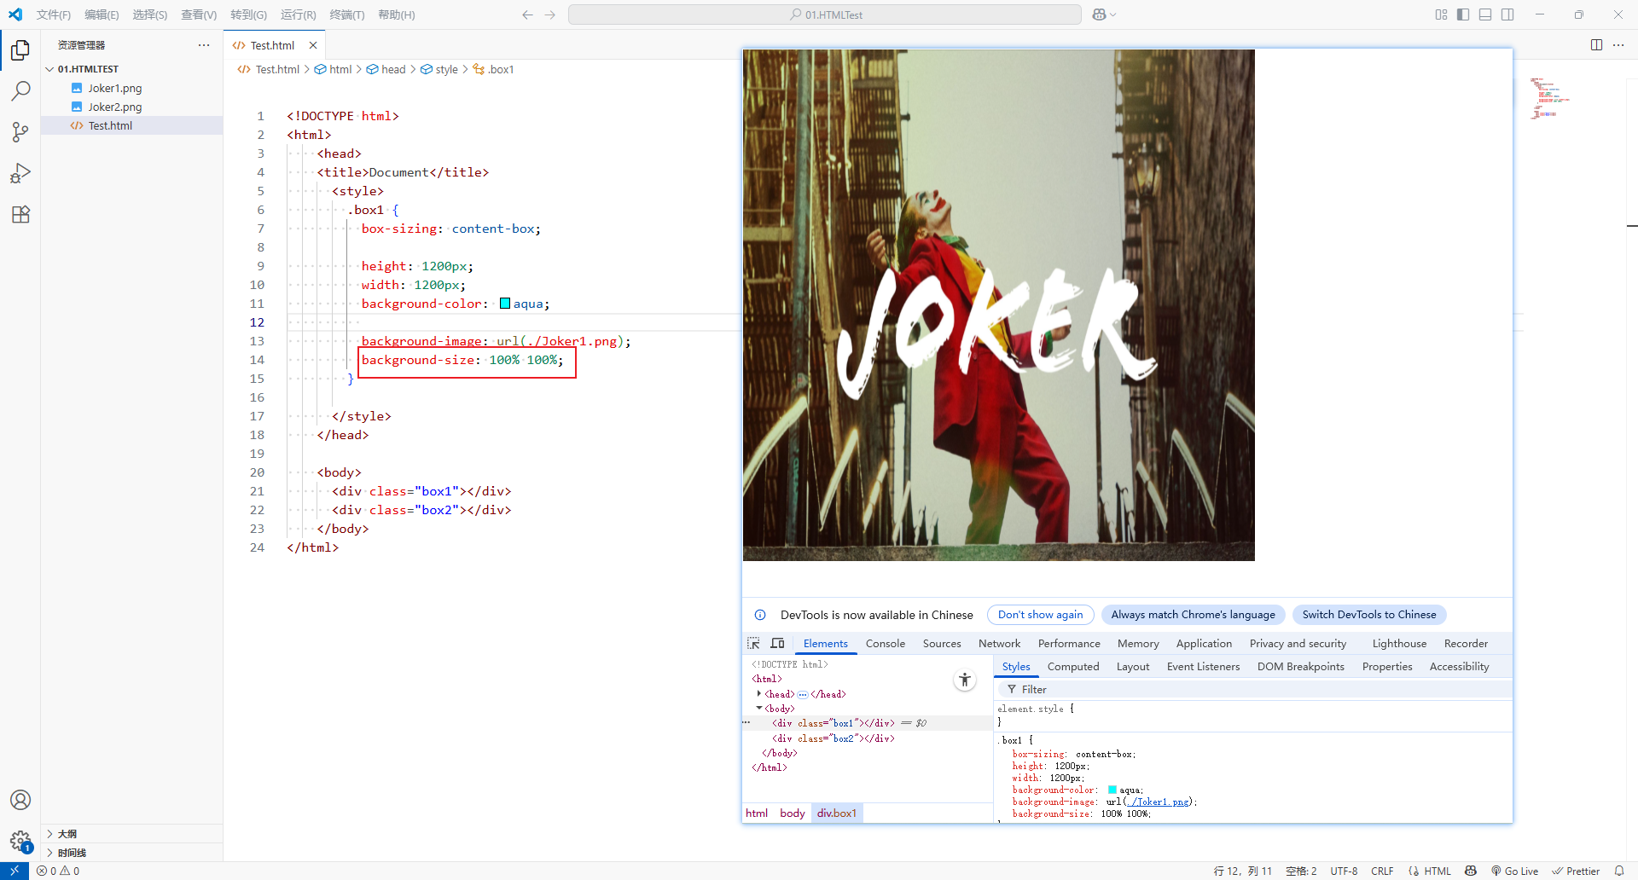
Task: Select Joker1.png in Explorer
Action: coord(115,88)
